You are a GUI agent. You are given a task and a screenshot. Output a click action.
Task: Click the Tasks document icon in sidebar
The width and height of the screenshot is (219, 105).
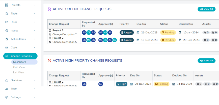tap(7, 14)
